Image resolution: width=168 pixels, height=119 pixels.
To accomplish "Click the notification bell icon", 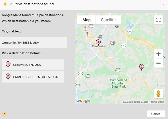I will tap(5, 4).
